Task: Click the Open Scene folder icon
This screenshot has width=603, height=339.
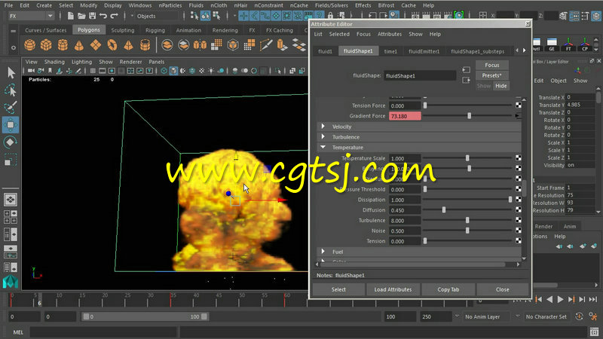Action: click(x=81, y=16)
